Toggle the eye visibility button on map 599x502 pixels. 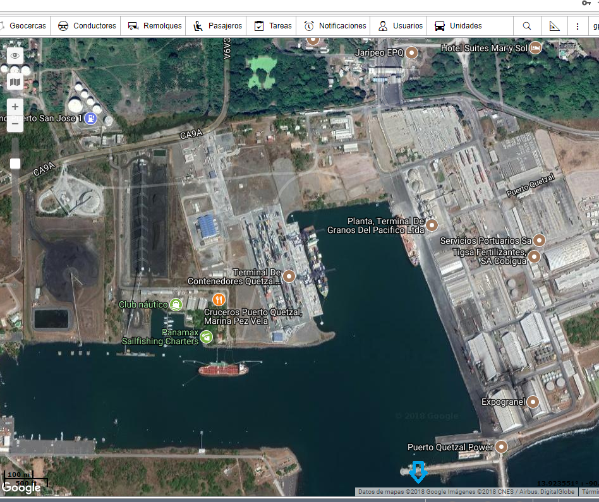pyautogui.click(x=15, y=56)
